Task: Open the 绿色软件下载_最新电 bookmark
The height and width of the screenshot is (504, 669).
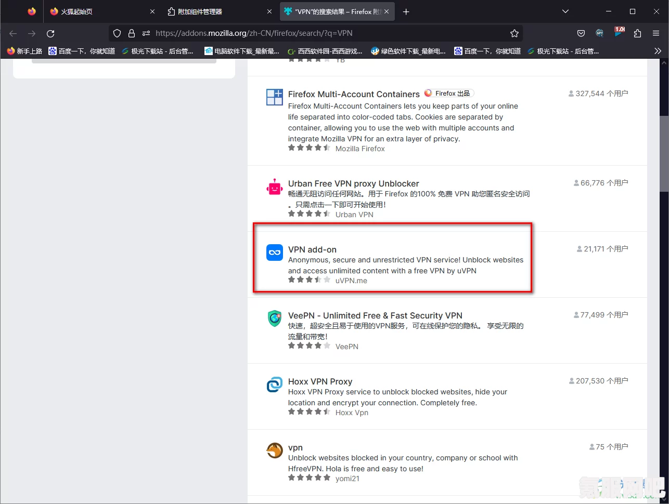Action: 408,51
